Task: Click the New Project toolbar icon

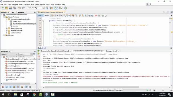Action: point(6,8)
